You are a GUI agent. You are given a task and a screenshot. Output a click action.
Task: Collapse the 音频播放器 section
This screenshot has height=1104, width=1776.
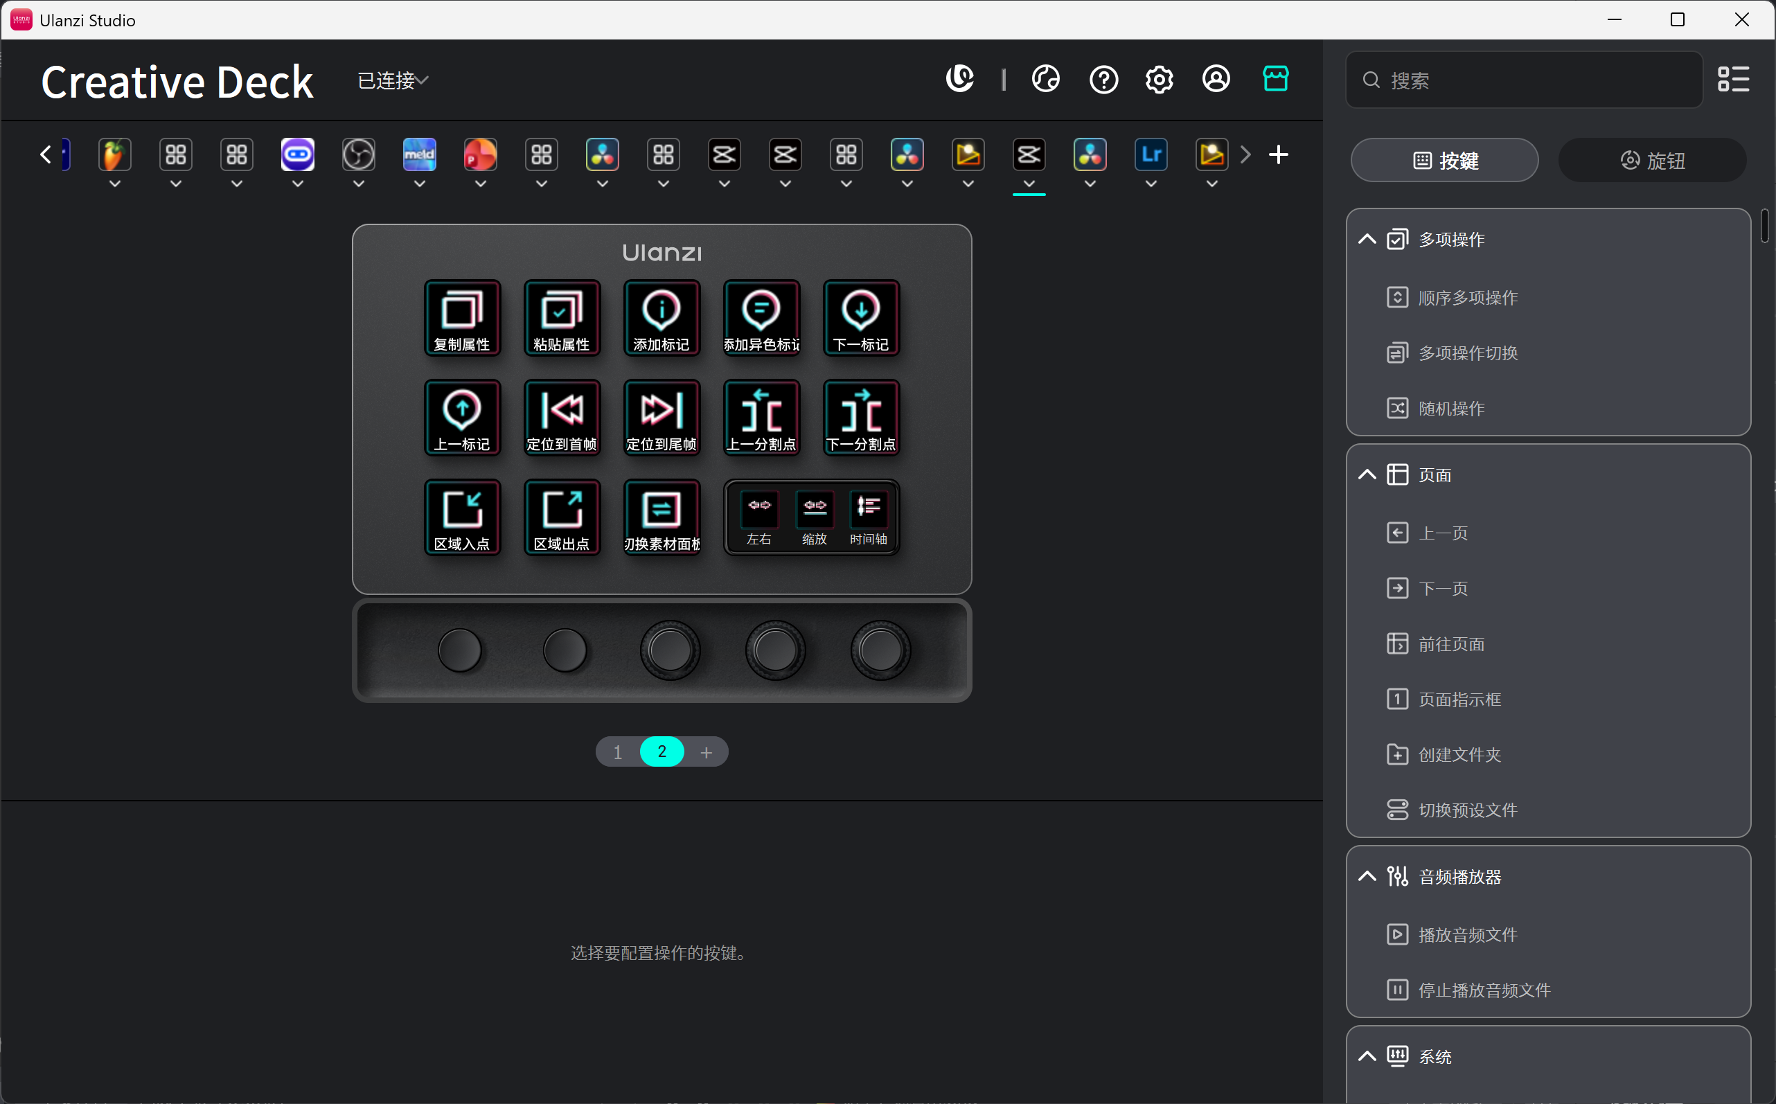pyautogui.click(x=1367, y=876)
